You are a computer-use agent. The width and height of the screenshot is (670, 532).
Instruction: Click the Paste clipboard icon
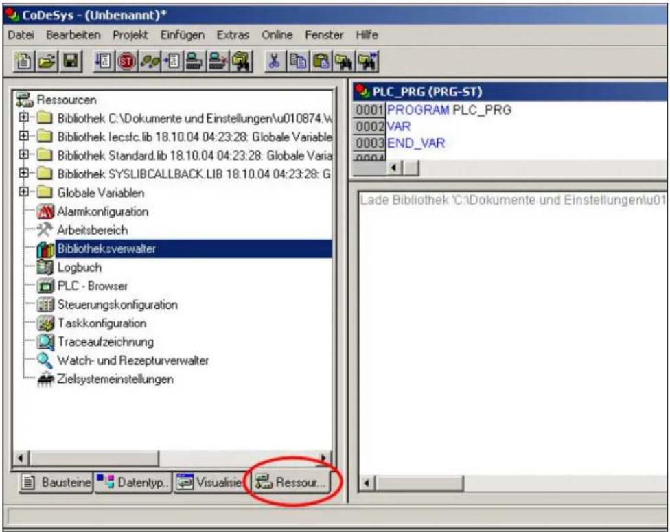point(321,62)
